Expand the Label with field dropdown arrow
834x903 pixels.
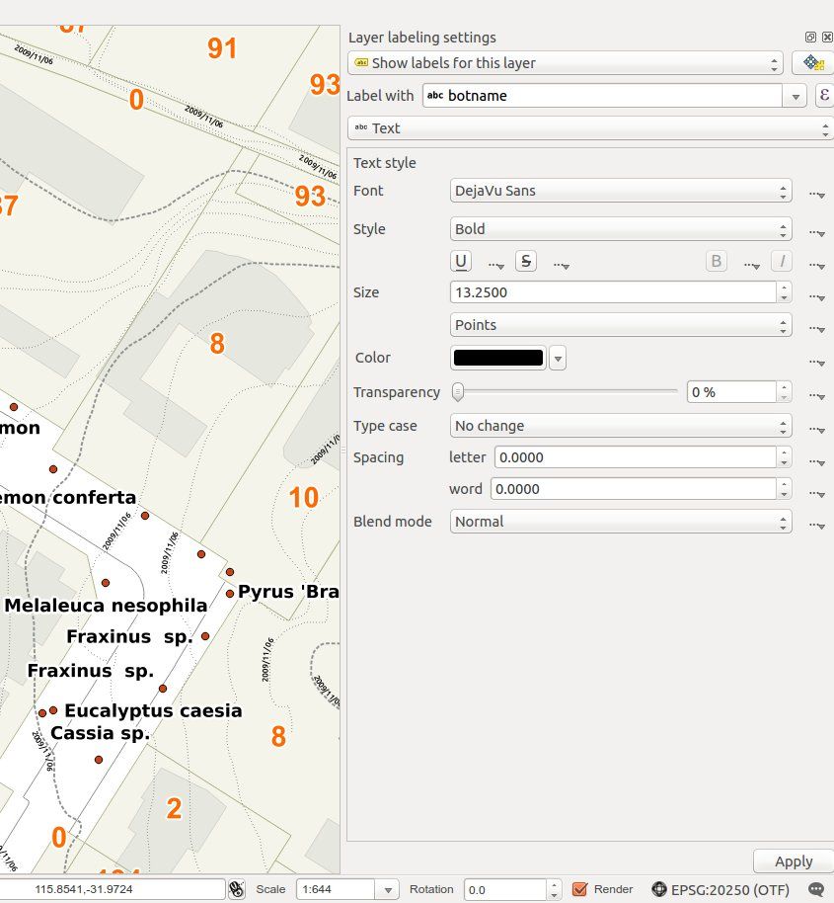796,97
